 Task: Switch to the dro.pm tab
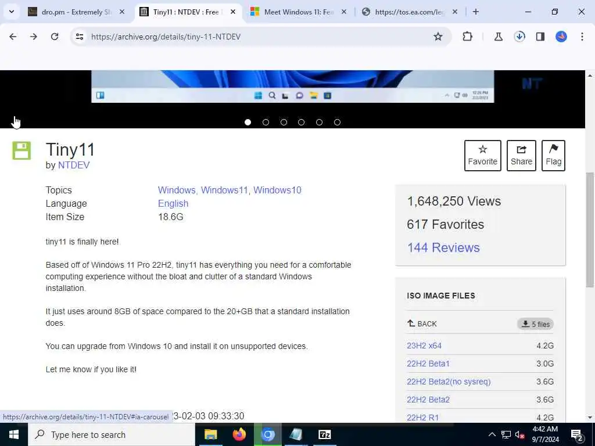(x=77, y=12)
